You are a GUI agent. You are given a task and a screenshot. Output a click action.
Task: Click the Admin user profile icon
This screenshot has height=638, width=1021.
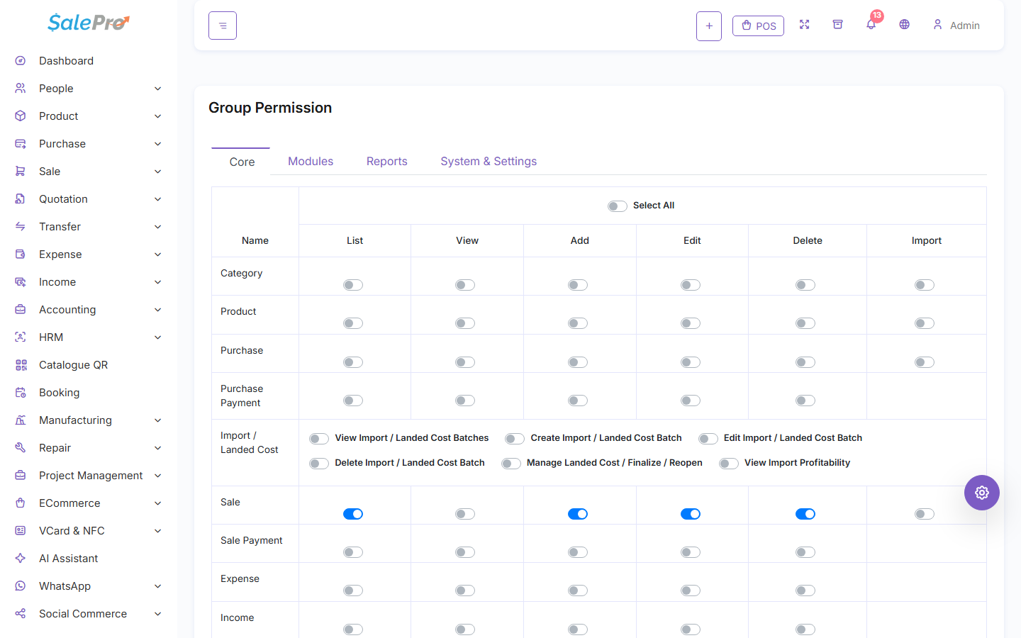click(937, 25)
